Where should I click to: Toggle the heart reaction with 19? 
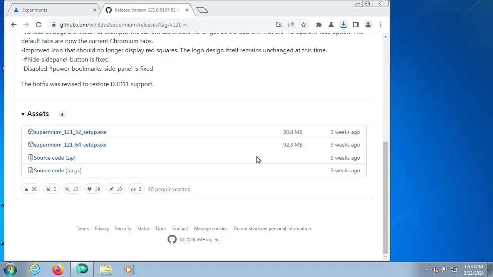(x=94, y=189)
